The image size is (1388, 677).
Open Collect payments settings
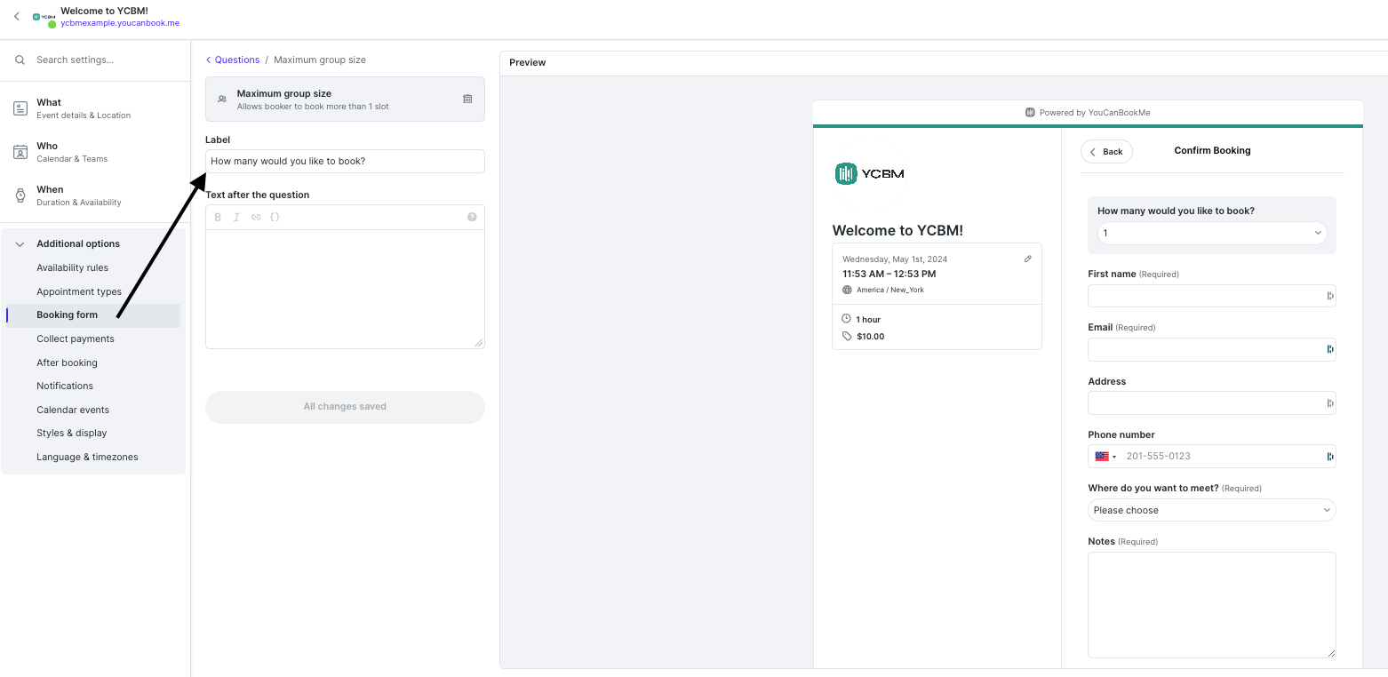(x=76, y=338)
